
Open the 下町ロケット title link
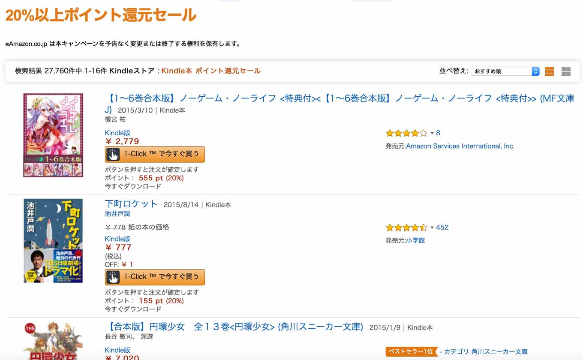[x=131, y=204]
